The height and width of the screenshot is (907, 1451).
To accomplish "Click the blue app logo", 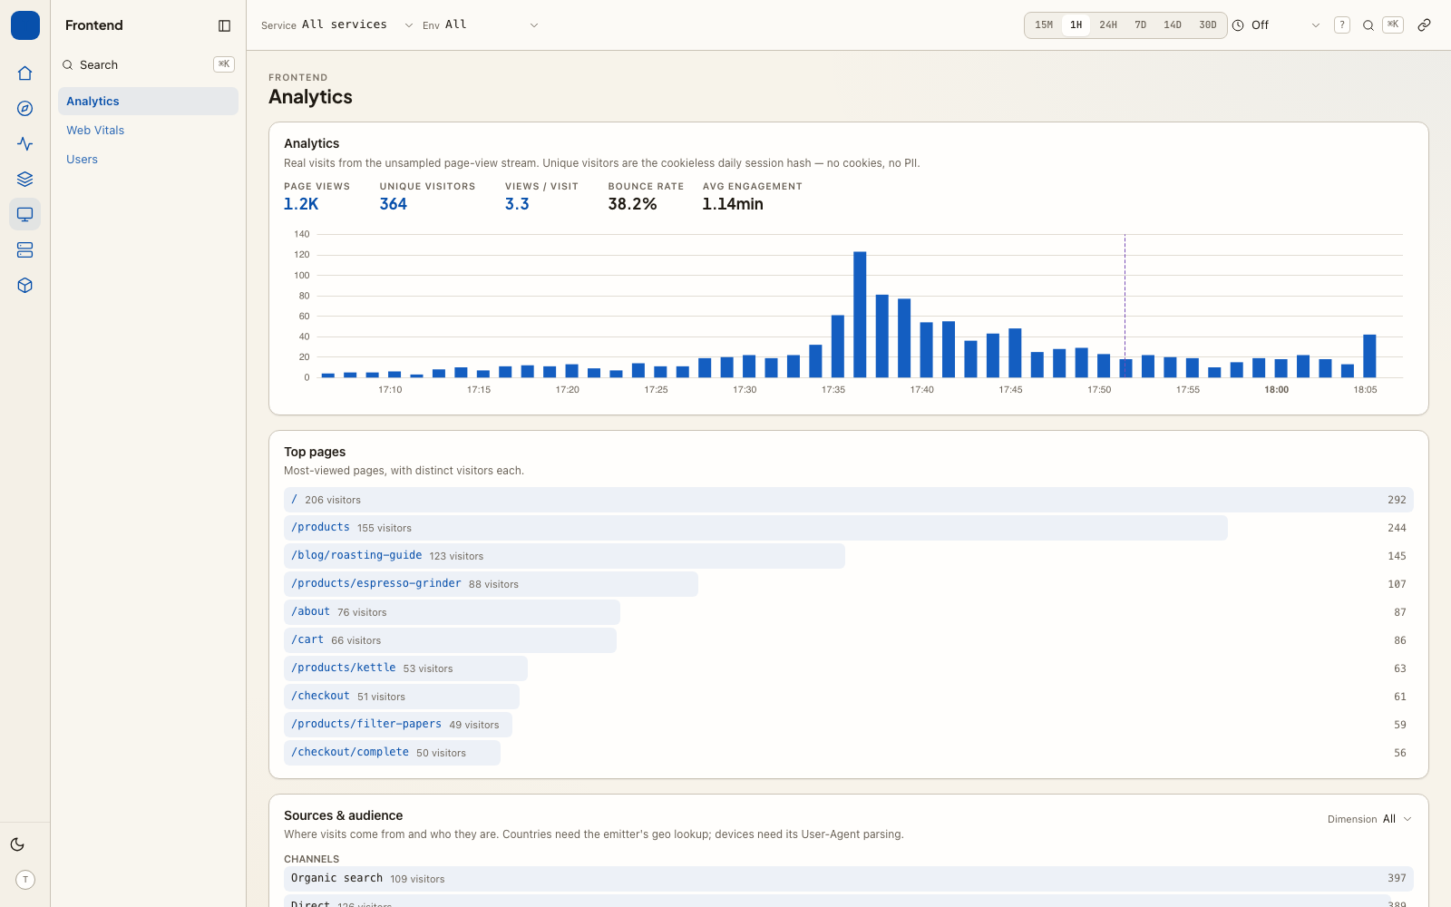I will click(x=25, y=25).
